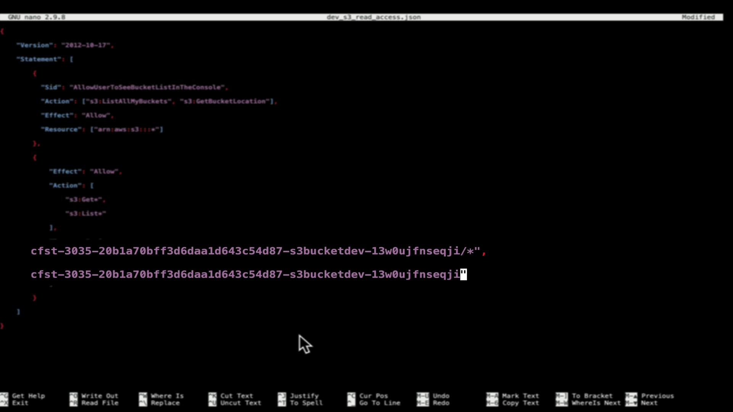Image resolution: width=733 pixels, height=412 pixels.
Task: Click the Copy Text shortcut label
Action: point(520,403)
